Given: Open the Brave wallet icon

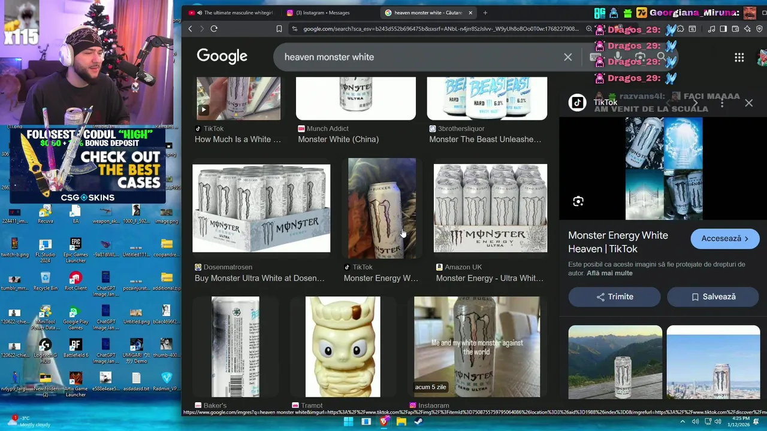Looking at the screenshot, I should [735, 29].
